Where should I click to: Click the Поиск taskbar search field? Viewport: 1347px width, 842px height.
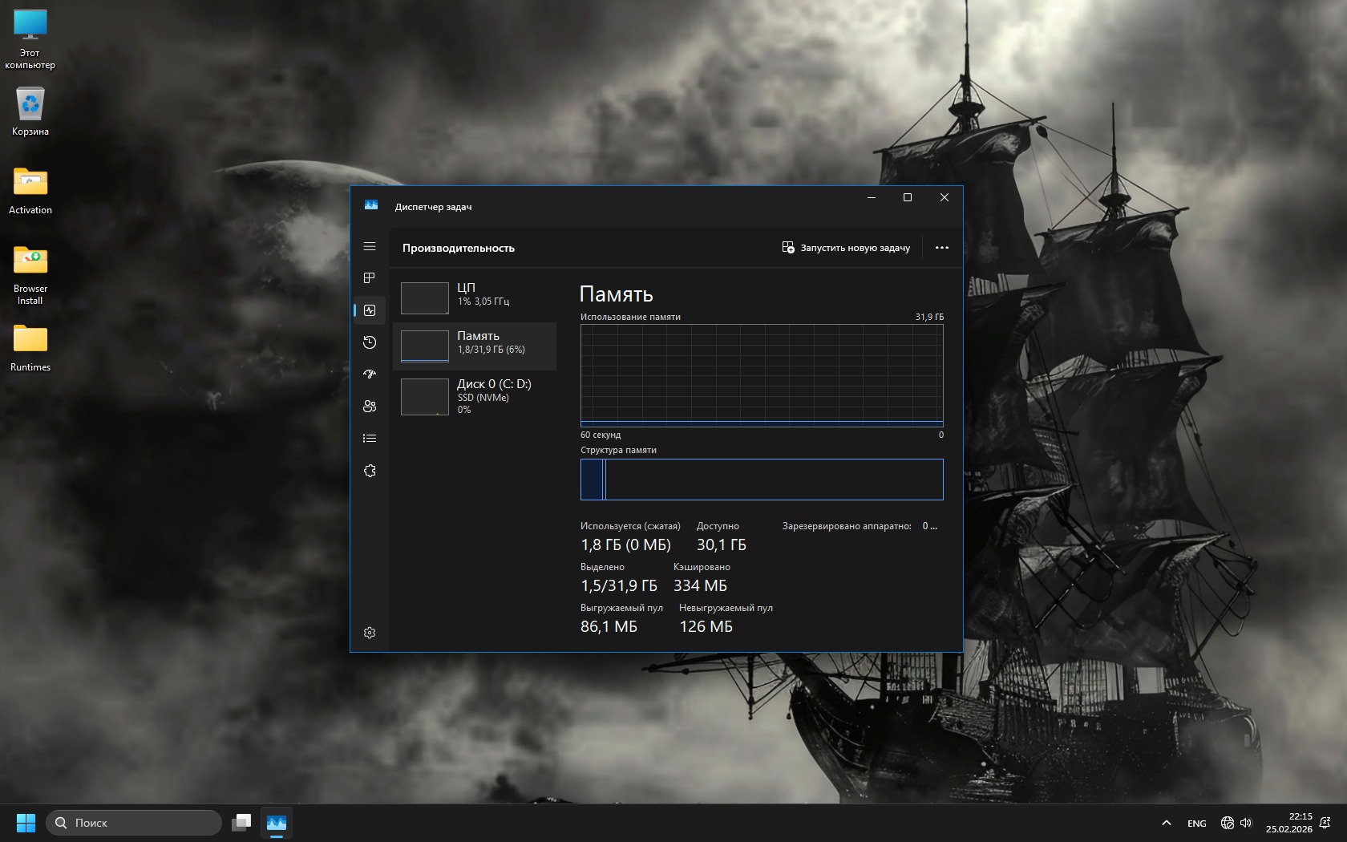pyautogui.click(x=134, y=823)
